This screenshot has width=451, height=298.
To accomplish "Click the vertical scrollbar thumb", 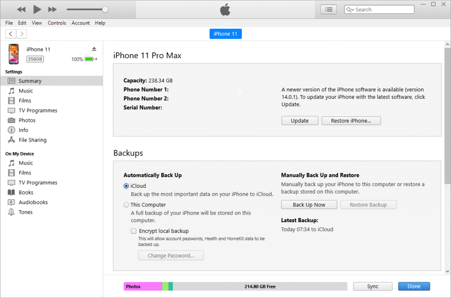I will coord(447,116).
